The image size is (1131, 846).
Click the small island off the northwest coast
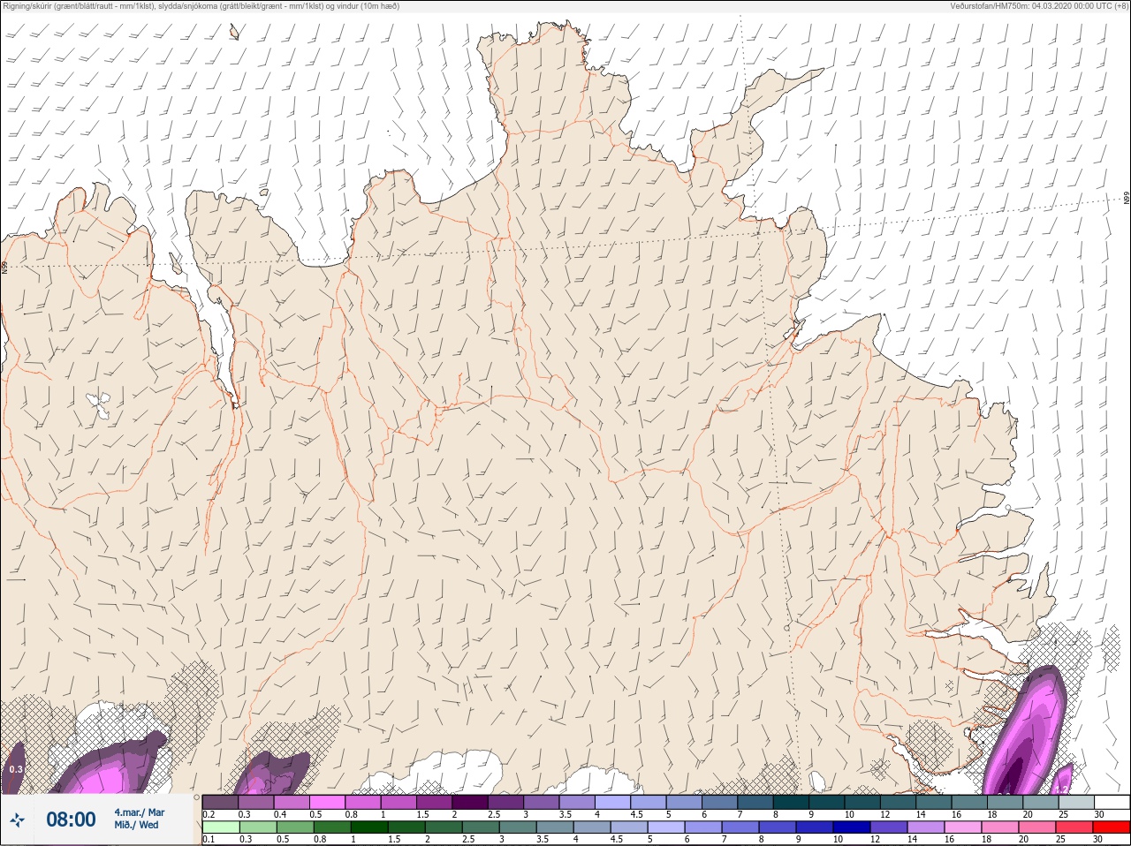pos(234,32)
